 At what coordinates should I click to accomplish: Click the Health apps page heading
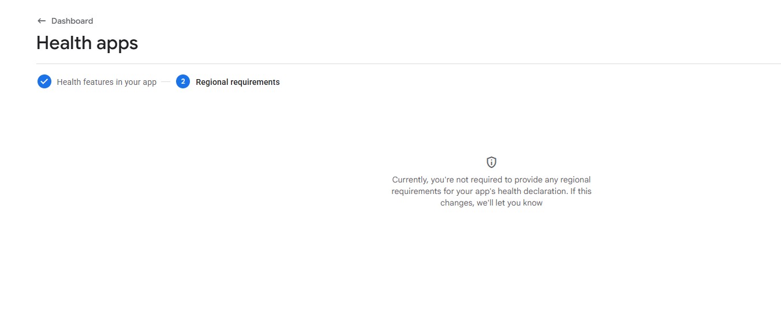click(87, 43)
